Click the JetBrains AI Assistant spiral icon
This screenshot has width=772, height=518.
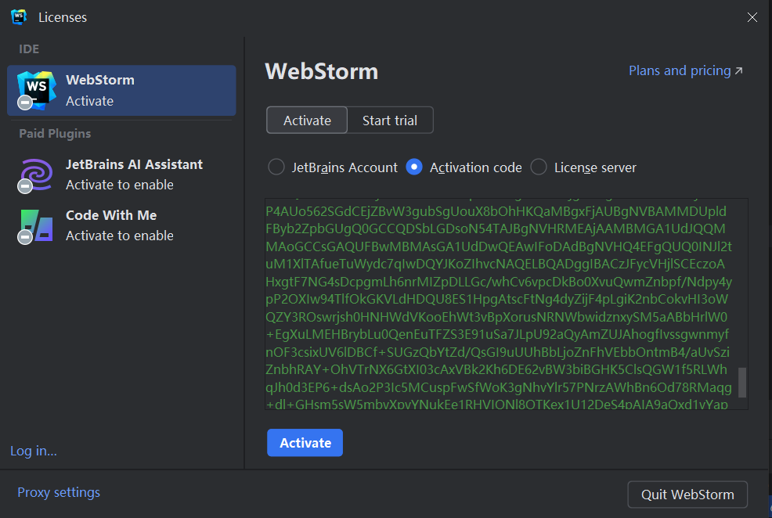click(36, 174)
